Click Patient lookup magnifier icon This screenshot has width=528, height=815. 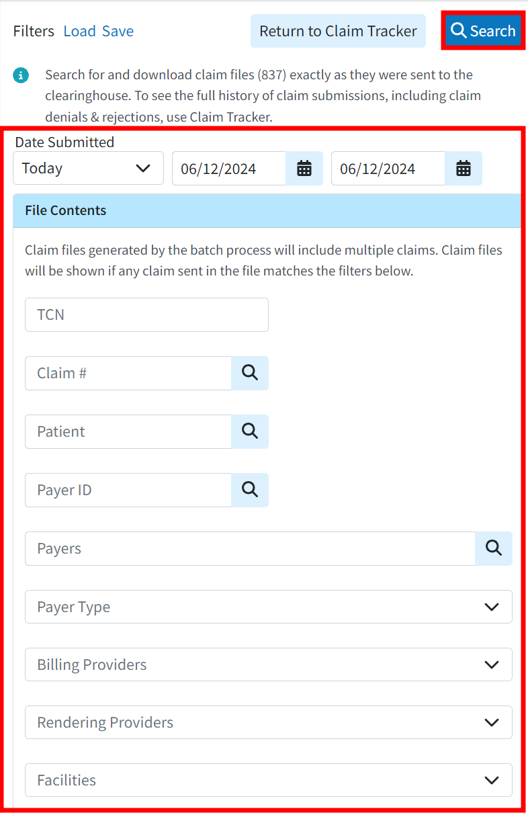click(250, 431)
